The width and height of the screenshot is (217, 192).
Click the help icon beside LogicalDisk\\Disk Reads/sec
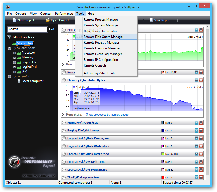64,138
